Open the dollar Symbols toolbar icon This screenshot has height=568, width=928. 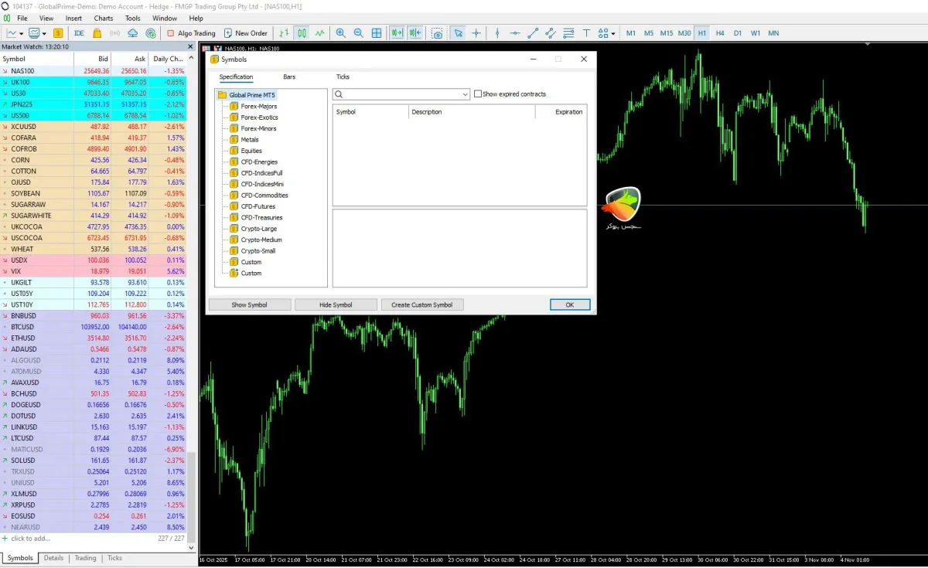[x=58, y=33]
